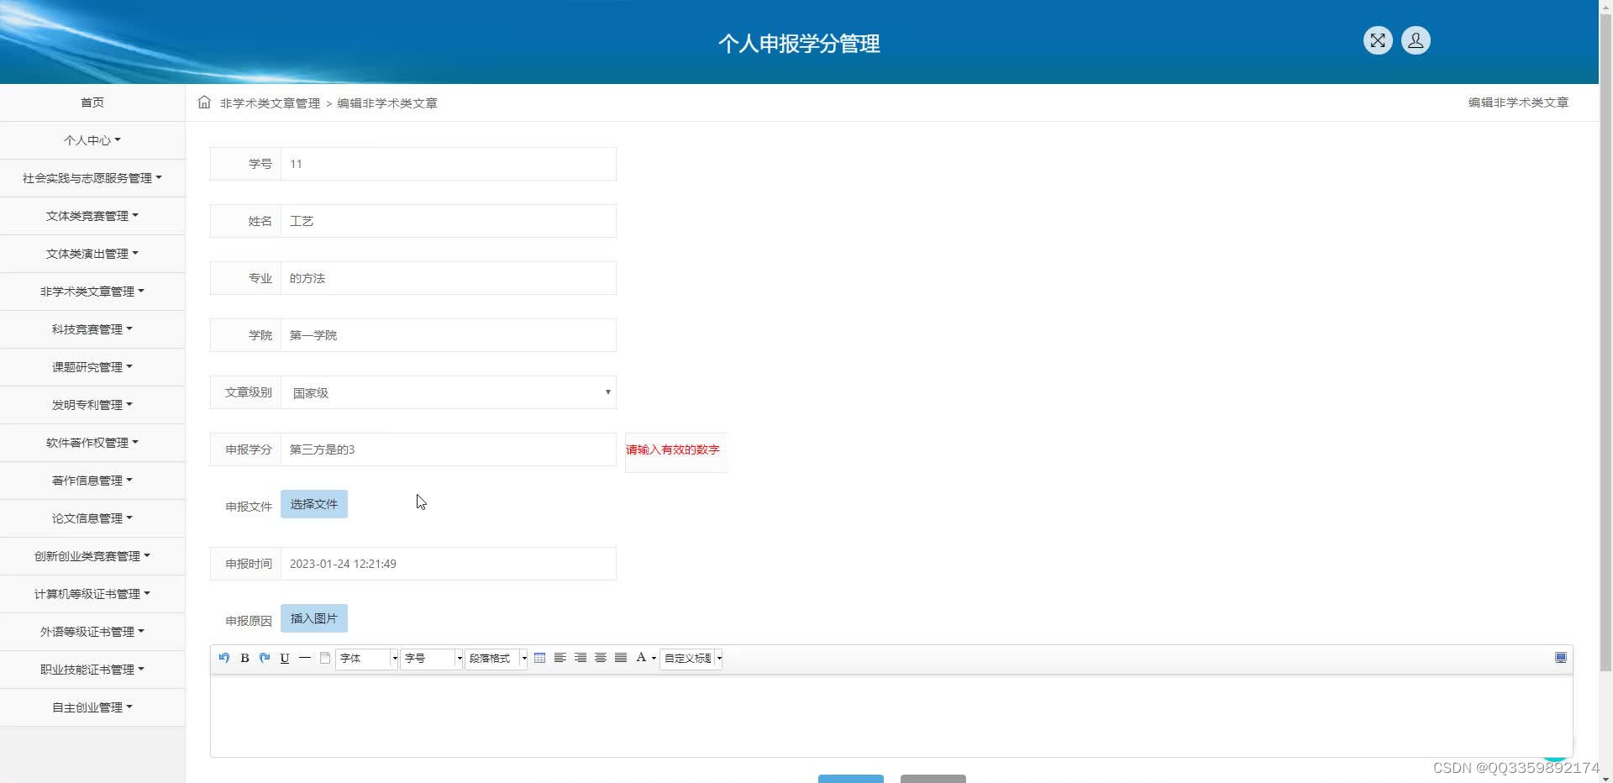The width and height of the screenshot is (1613, 783).
Task: Click the fullscreen toggle icon in header
Action: (x=1378, y=40)
